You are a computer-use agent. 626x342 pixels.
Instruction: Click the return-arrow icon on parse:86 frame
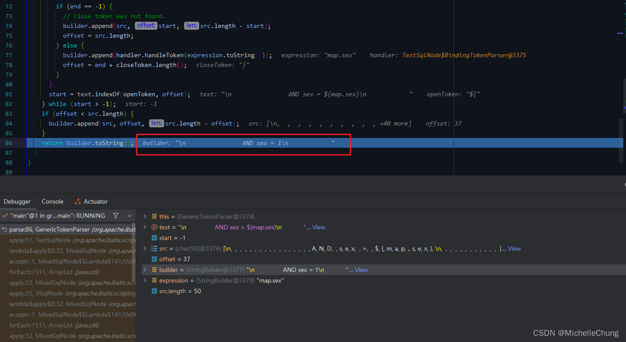coord(4,229)
